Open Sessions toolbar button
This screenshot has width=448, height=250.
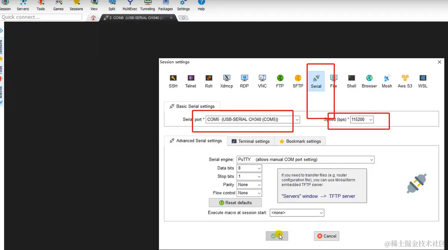(x=76, y=5)
